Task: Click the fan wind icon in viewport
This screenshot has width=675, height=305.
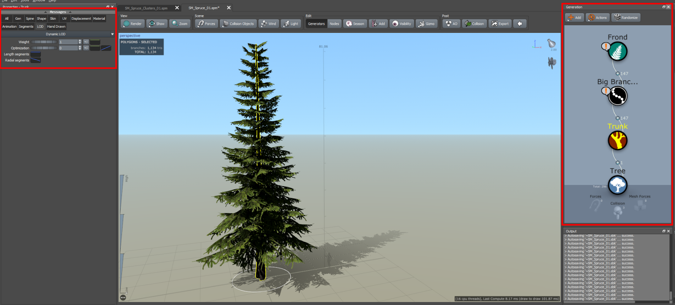Action: [x=551, y=63]
